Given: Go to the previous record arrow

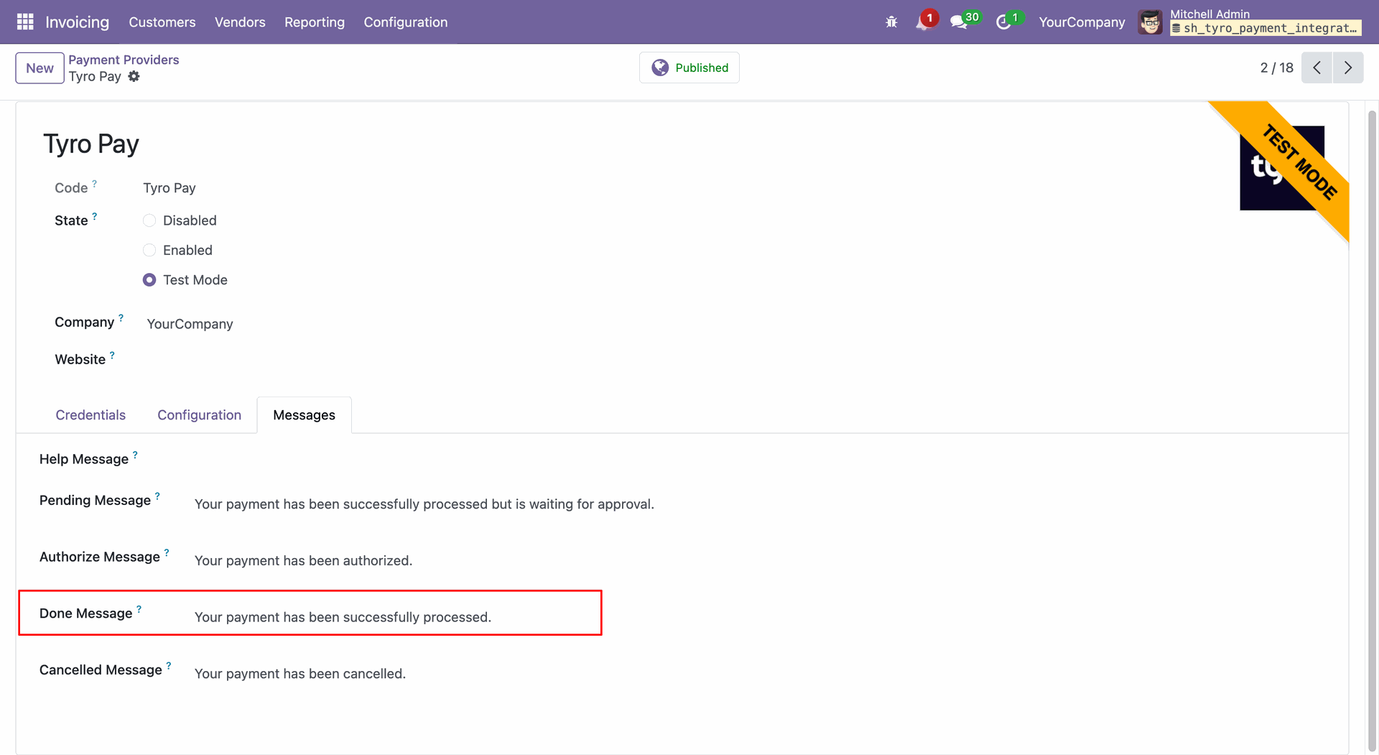Looking at the screenshot, I should 1317,68.
